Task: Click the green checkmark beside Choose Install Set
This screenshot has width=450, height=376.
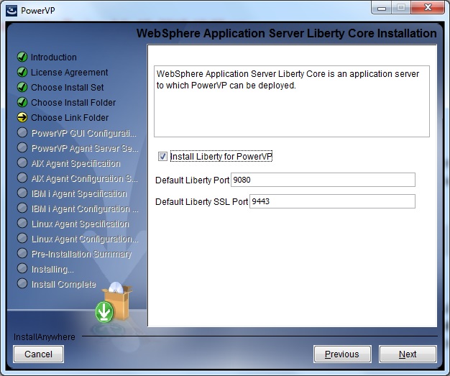Action: click(x=22, y=87)
